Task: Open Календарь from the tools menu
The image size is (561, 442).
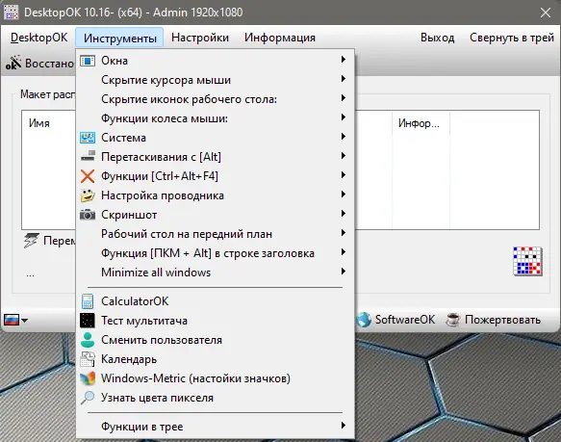Action: point(216,359)
